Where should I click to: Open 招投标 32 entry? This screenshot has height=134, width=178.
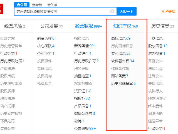point(82,98)
